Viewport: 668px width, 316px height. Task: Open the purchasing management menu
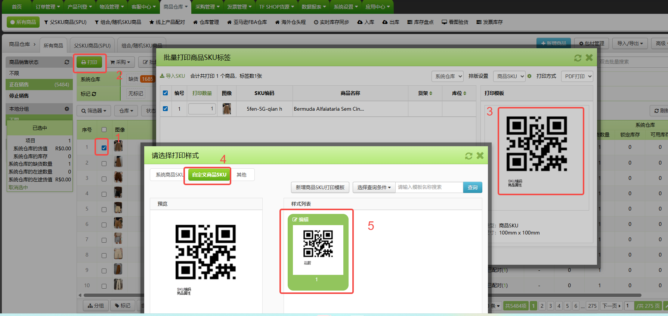(207, 7)
